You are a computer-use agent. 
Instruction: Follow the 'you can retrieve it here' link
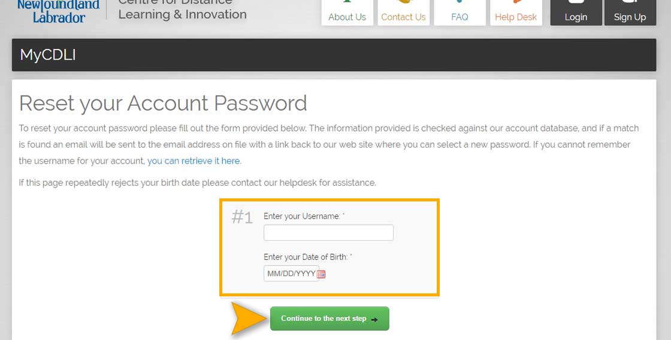(194, 161)
